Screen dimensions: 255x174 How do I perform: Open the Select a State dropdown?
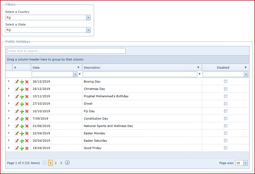[88, 30]
